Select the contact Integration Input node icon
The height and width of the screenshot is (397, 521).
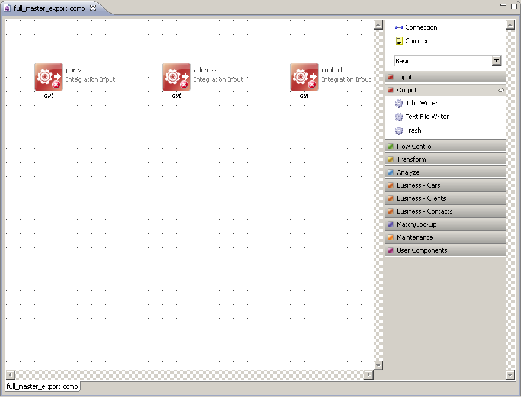tap(304, 77)
